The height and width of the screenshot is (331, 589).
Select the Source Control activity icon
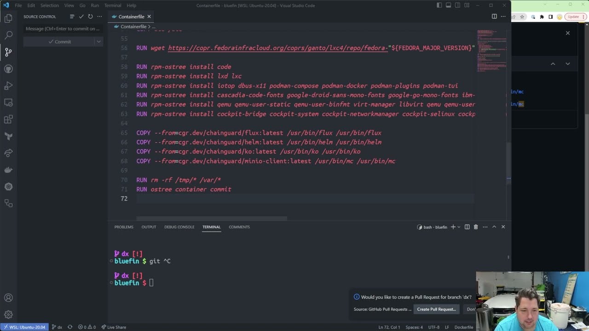coord(8,52)
